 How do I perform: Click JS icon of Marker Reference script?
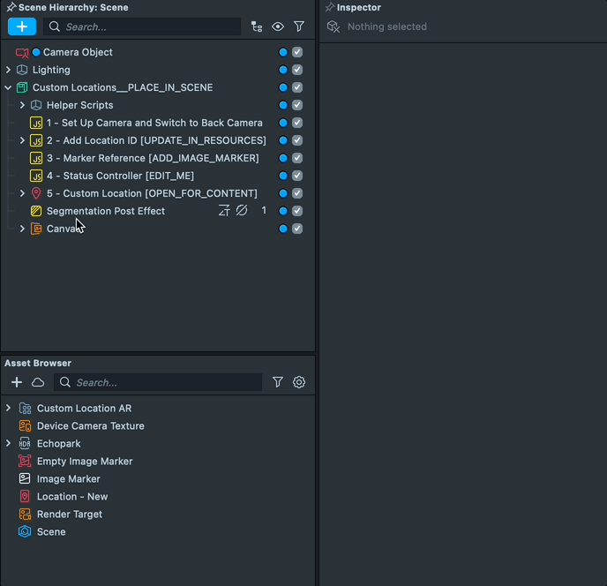[x=36, y=158]
